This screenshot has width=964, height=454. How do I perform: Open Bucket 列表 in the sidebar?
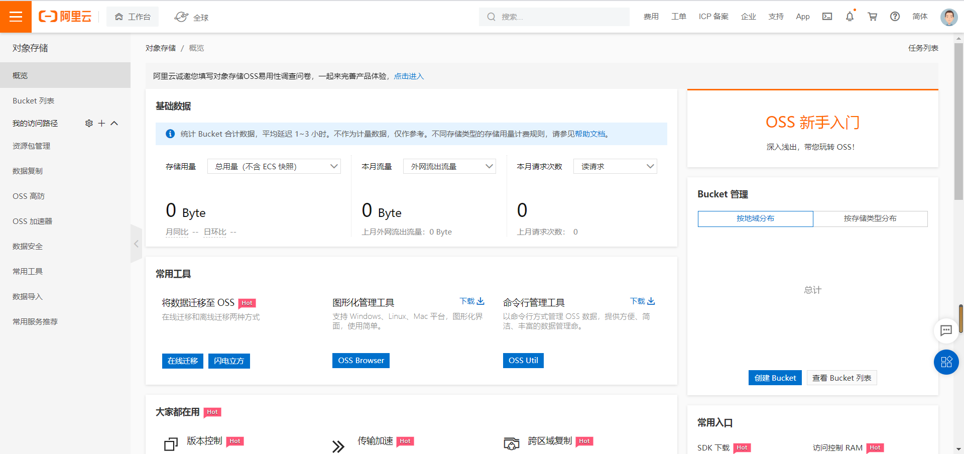65,100
